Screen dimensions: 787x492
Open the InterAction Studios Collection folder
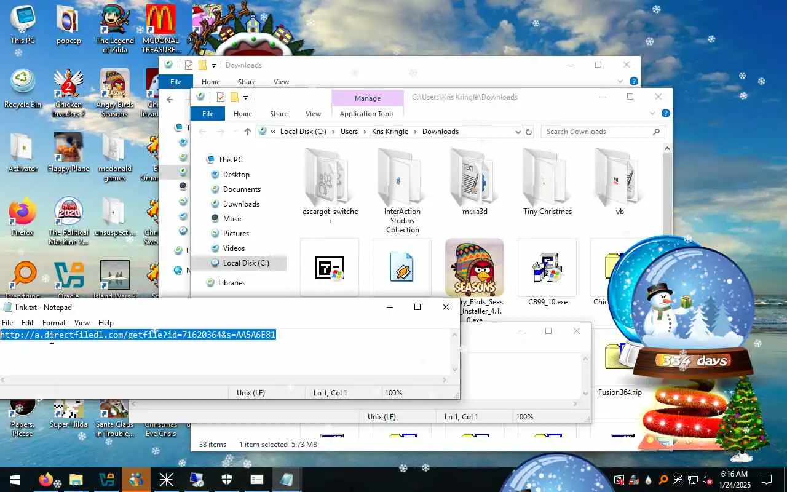tap(402, 192)
